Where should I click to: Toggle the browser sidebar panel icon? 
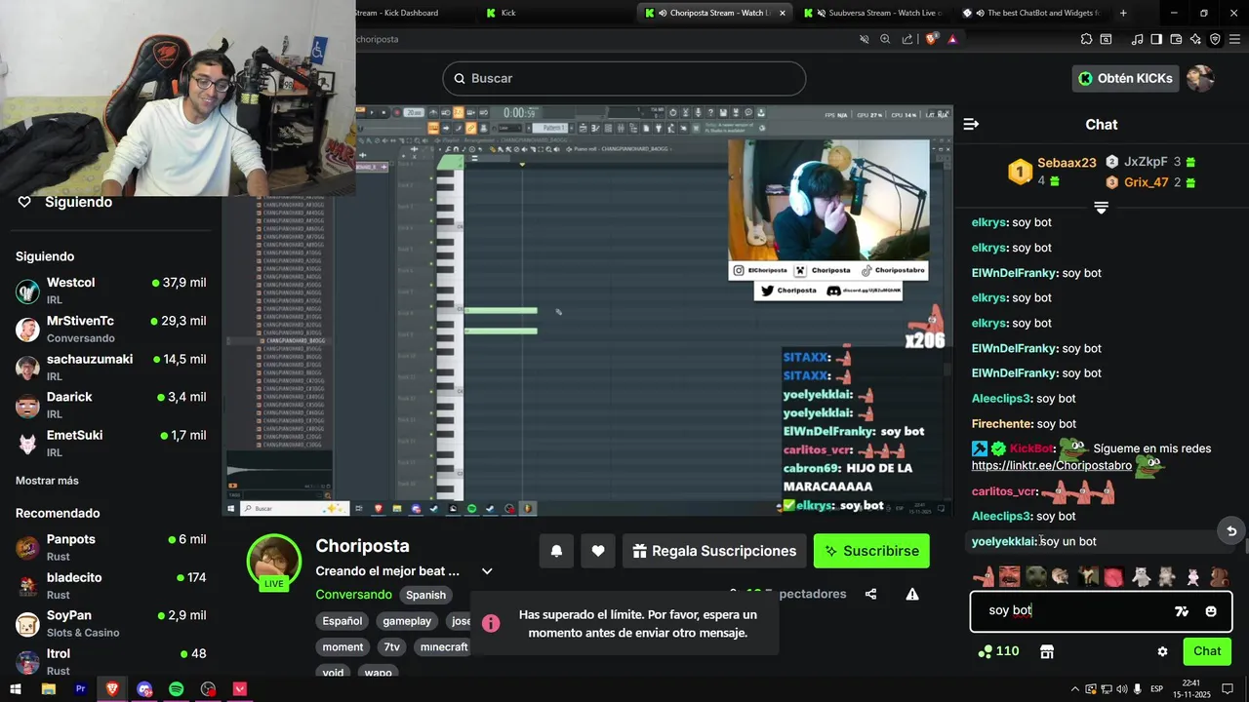point(1156,39)
